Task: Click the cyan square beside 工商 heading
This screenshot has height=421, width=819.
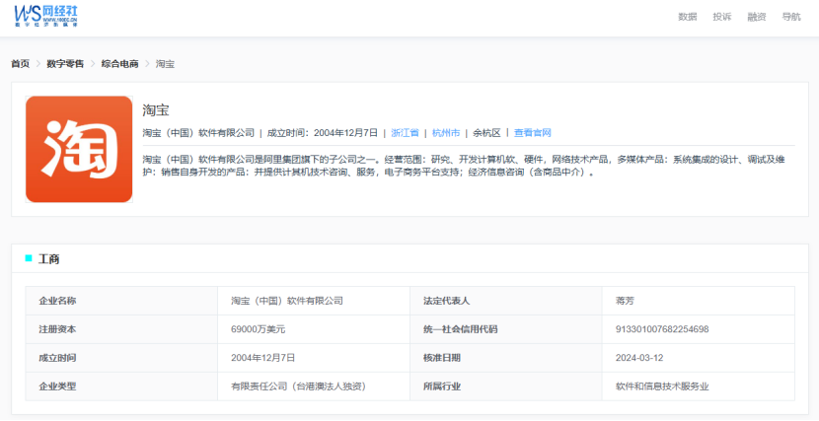Action: 29,258
